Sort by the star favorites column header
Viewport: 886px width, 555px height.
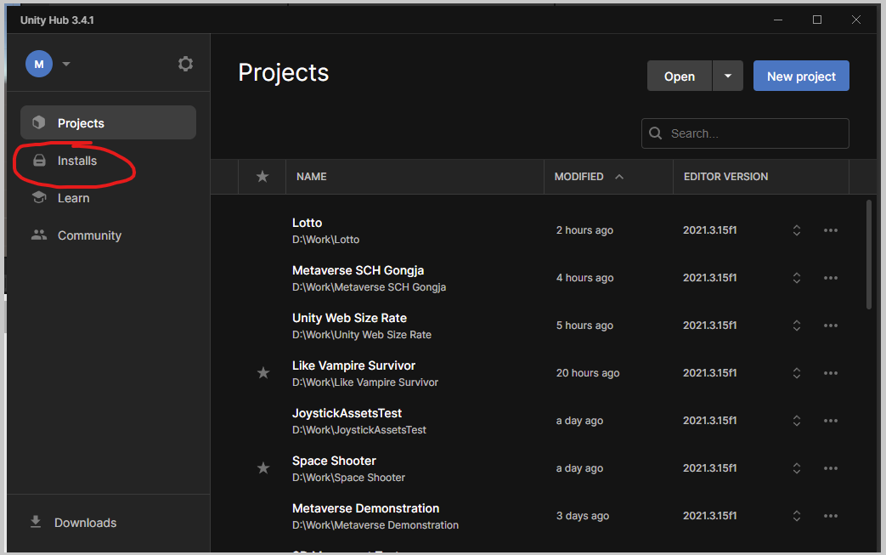(x=262, y=176)
